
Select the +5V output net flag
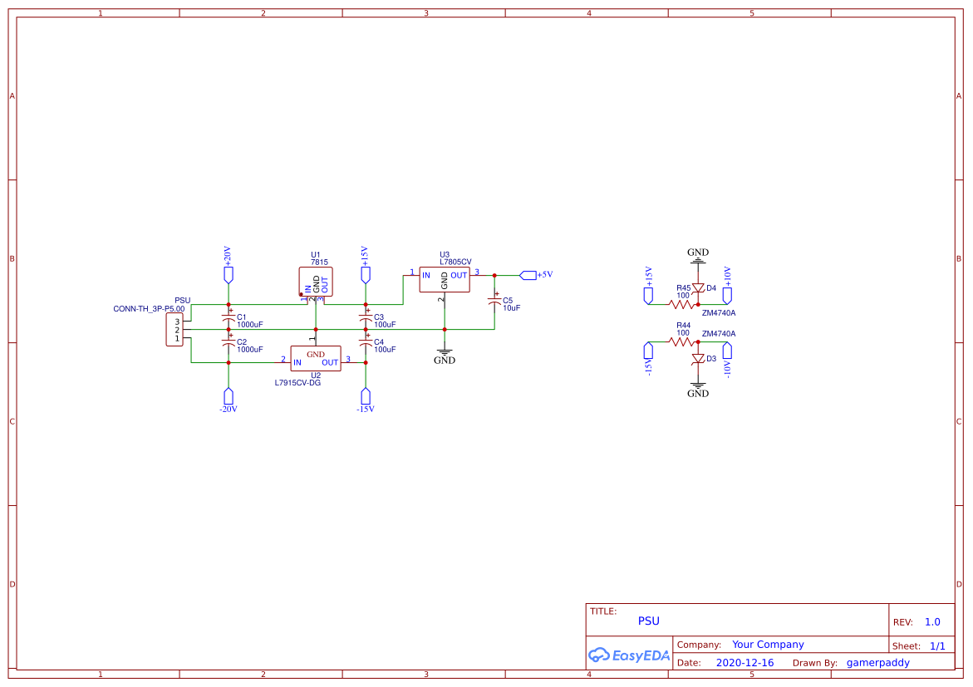click(x=530, y=273)
